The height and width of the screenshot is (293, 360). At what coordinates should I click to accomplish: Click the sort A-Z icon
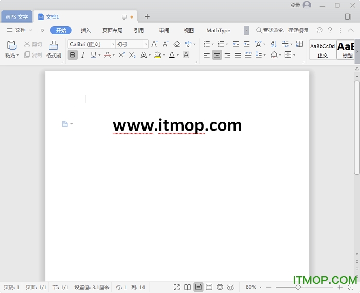pyautogui.click(x=274, y=44)
